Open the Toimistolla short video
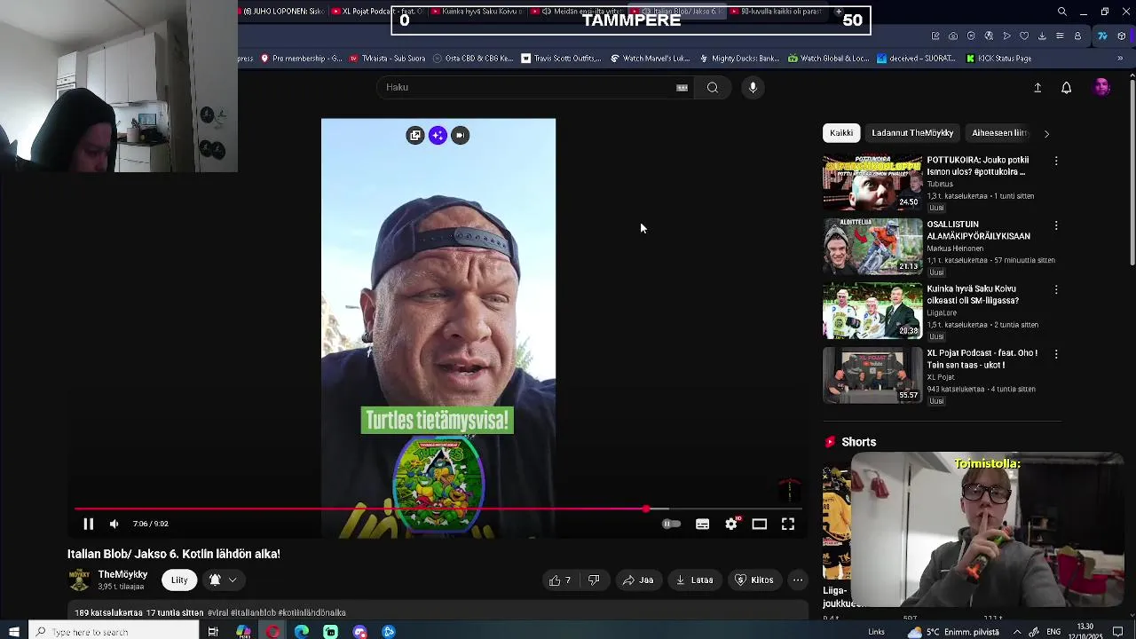The image size is (1136, 639). pos(987,530)
